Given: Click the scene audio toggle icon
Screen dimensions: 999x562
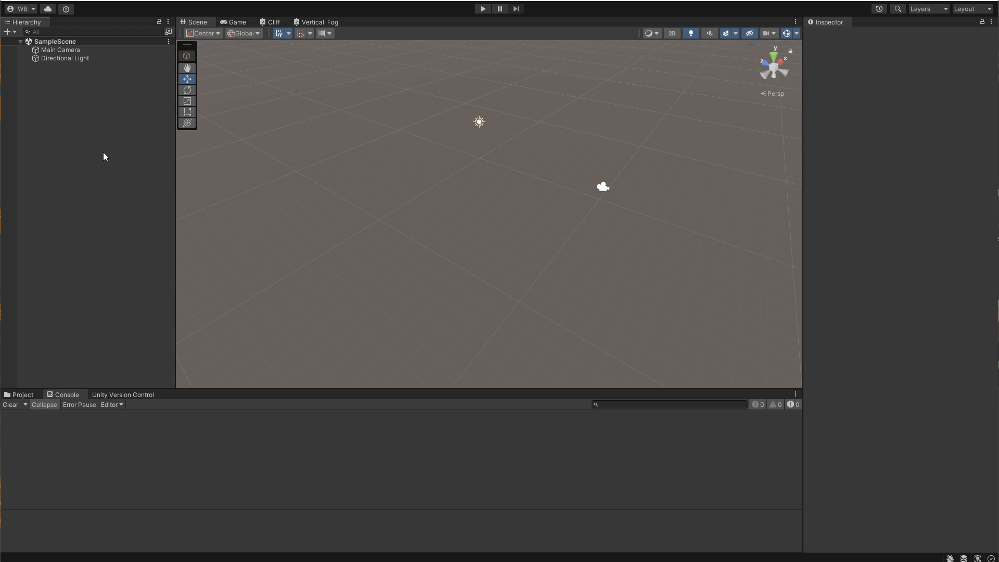Looking at the screenshot, I should [709, 33].
